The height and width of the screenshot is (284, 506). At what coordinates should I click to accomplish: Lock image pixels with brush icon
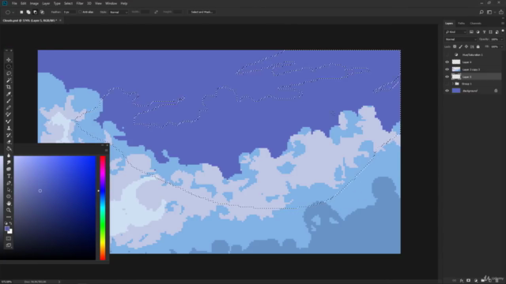pos(460,47)
